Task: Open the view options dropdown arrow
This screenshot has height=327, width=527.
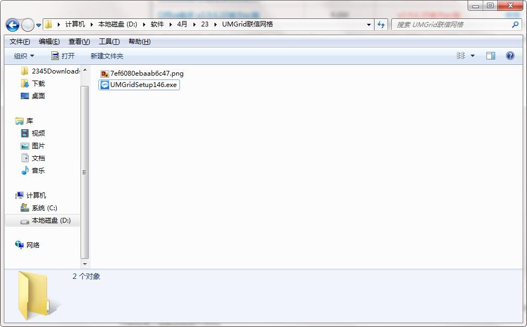Action: tap(472, 56)
